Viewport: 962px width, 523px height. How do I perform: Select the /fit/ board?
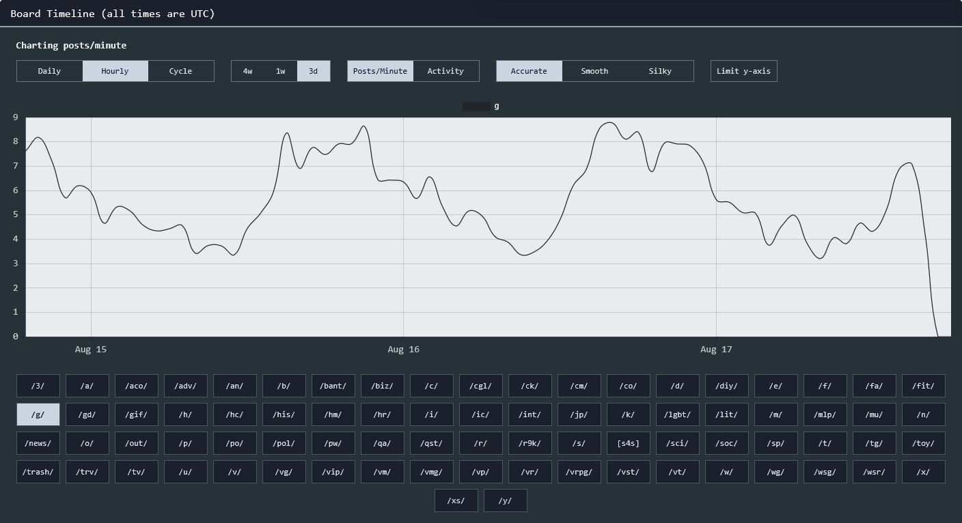point(924,386)
